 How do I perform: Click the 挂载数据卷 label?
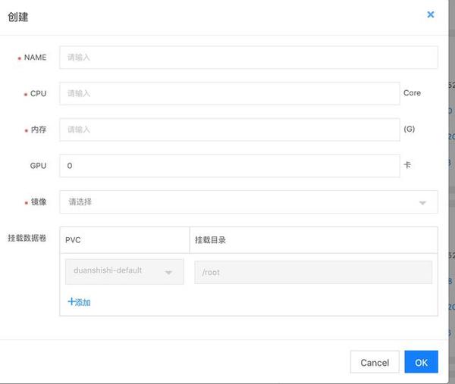pyautogui.click(x=27, y=238)
